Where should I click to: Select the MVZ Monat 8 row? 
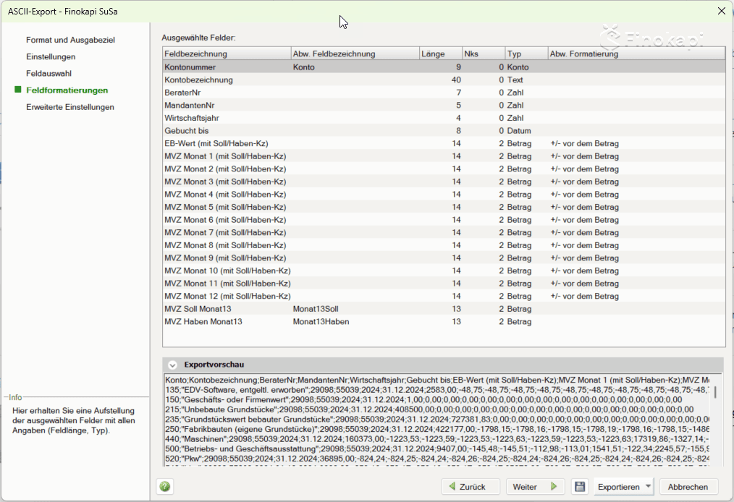444,245
